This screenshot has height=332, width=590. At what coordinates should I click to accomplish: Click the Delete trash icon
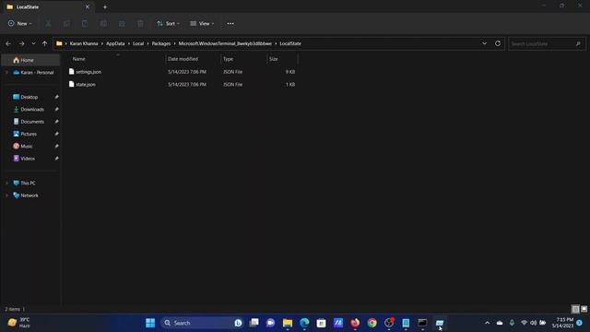click(x=140, y=24)
